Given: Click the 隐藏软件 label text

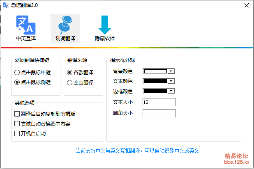Looking at the screenshot, I should (x=105, y=39).
